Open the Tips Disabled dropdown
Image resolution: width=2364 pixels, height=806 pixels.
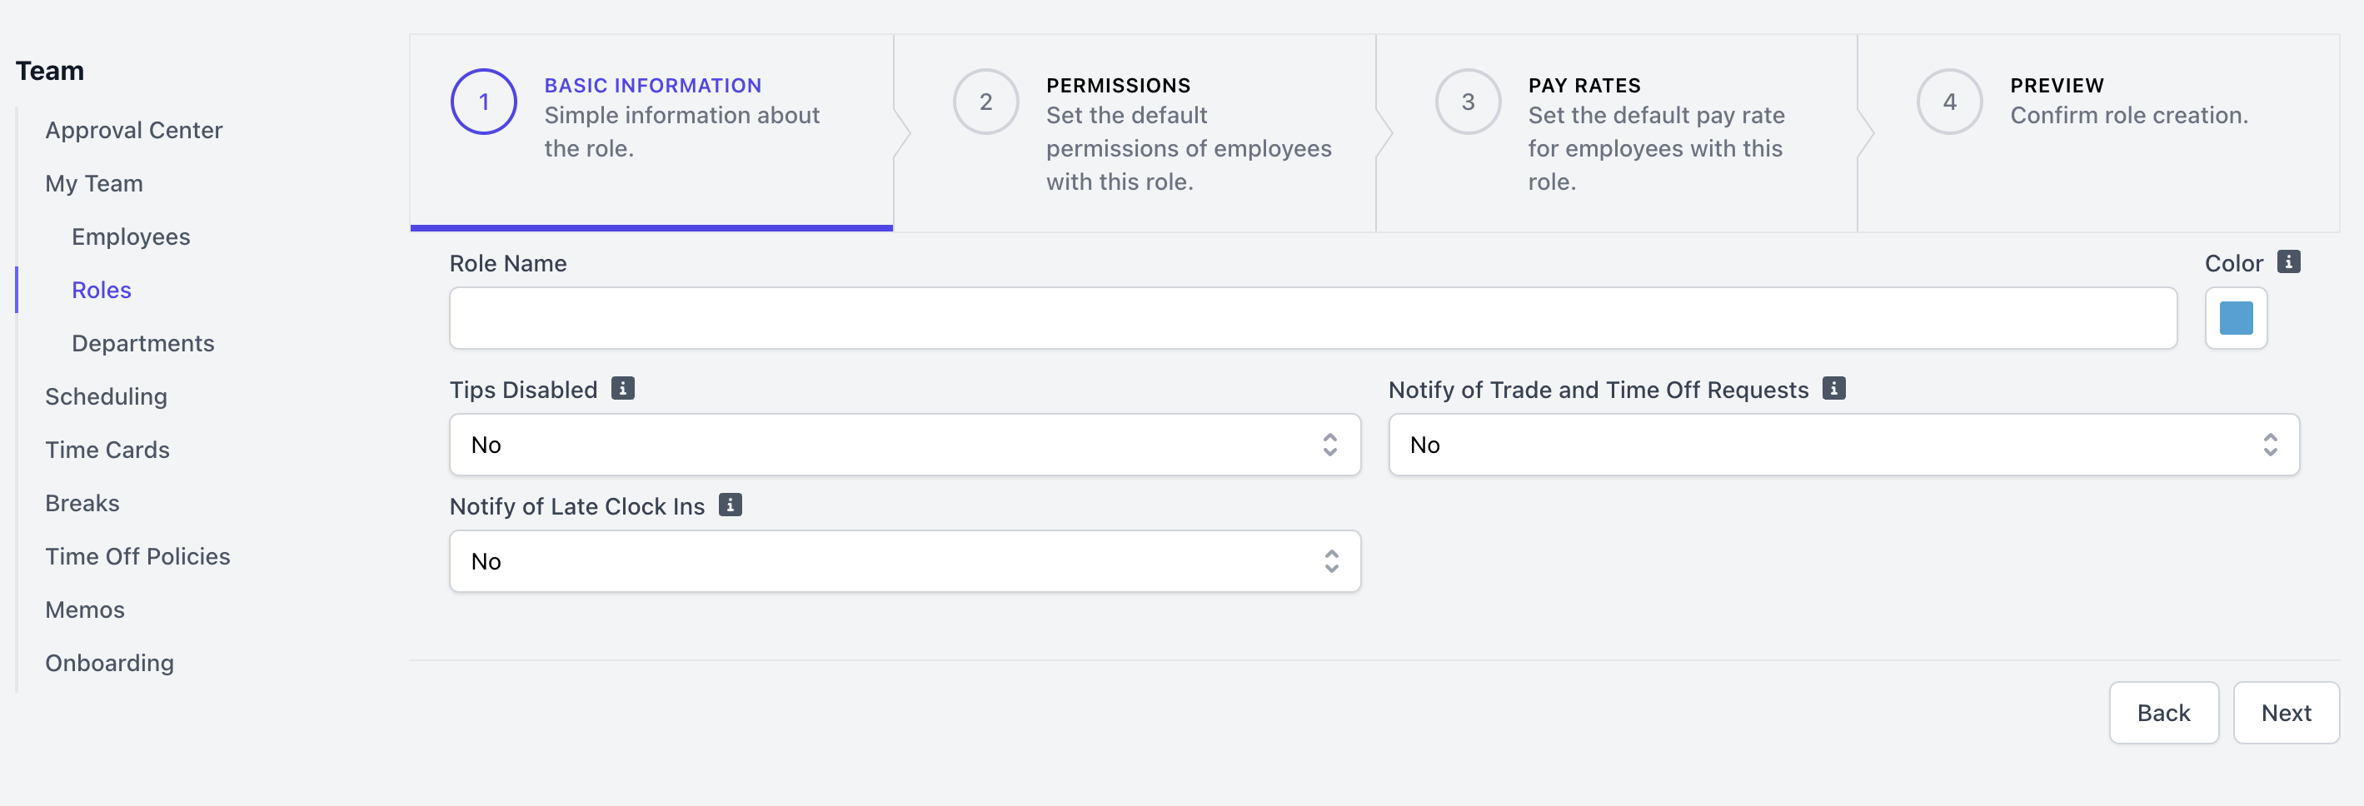coord(904,445)
